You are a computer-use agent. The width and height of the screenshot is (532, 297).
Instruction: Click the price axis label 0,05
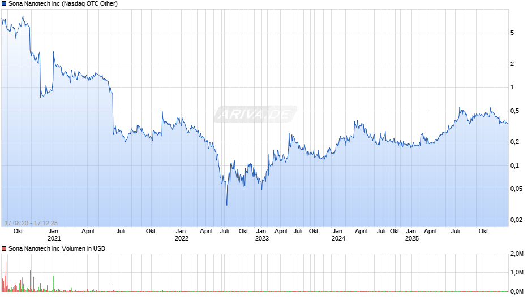click(516, 189)
